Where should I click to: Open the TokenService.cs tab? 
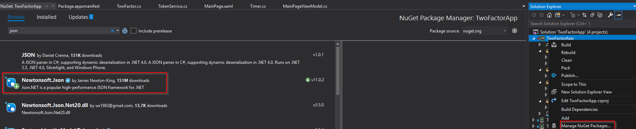pyautogui.click(x=173, y=6)
